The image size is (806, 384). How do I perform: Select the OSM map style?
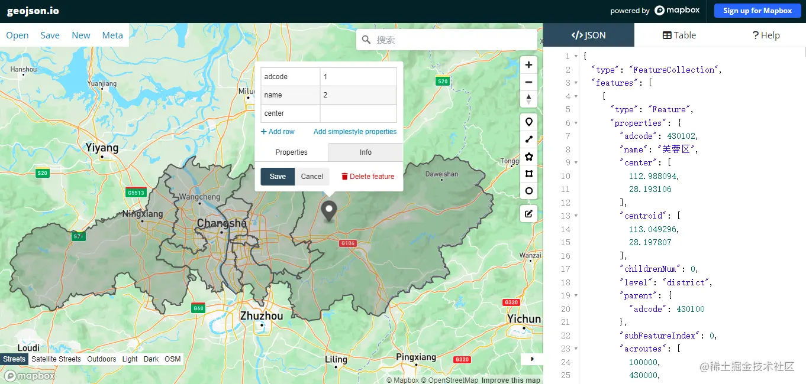point(173,359)
